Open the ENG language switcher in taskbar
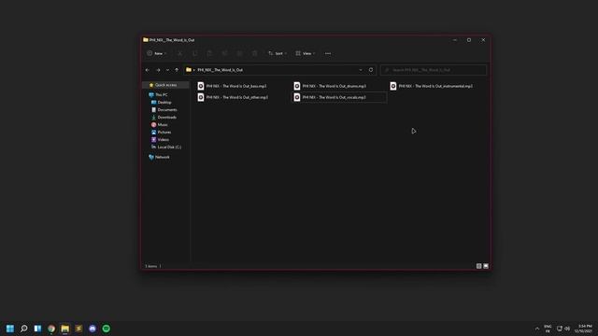Screen dimensions: 598x336 tap(548, 329)
